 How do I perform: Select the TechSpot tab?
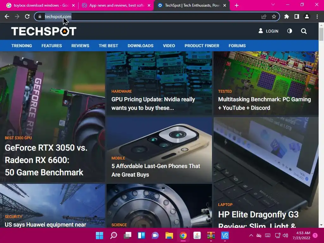click(x=191, y=5)
